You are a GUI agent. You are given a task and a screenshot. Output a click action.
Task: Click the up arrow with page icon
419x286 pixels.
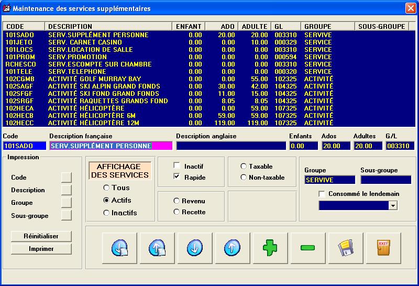[157, 248]
